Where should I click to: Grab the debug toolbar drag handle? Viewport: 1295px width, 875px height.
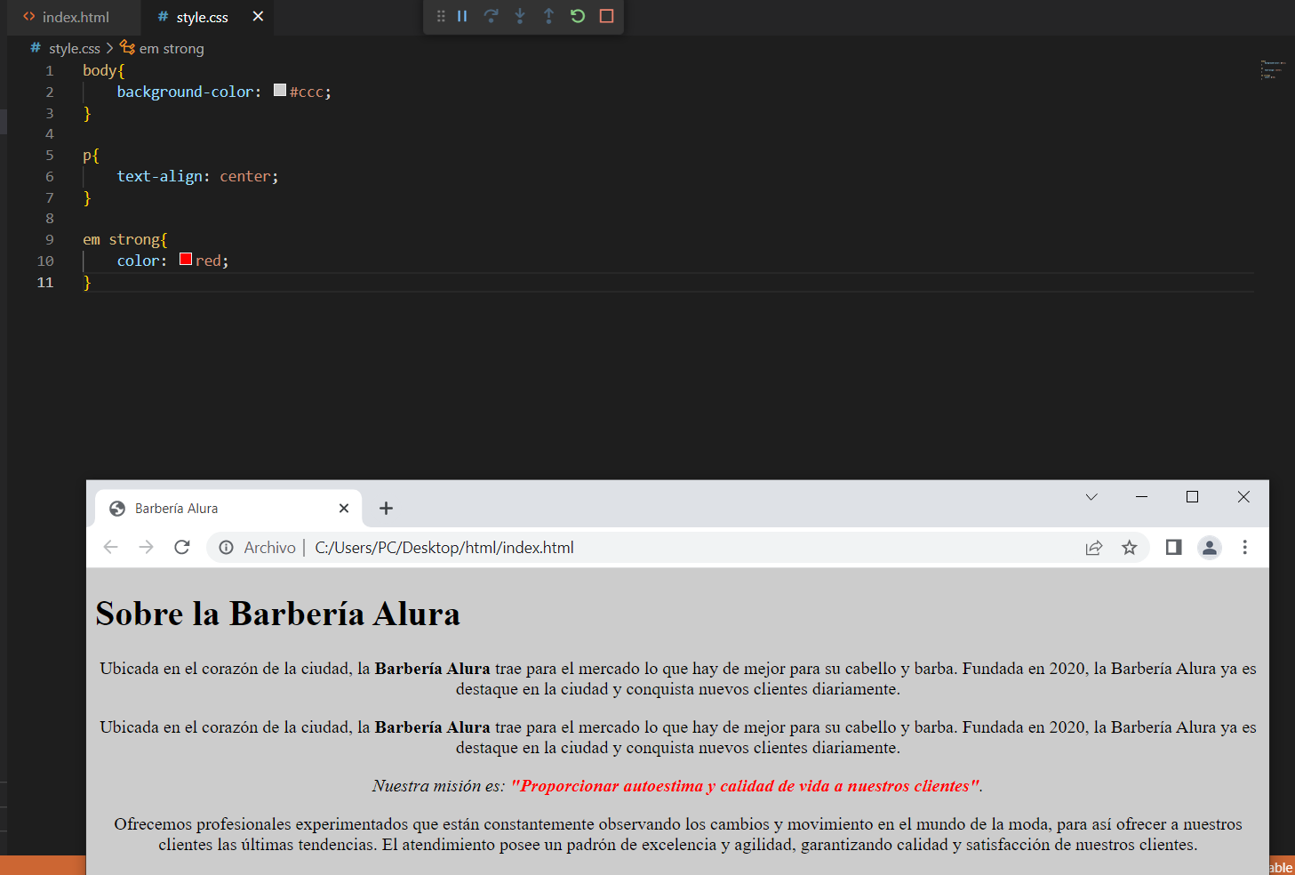pyautogui.click(x=441, y=16)
